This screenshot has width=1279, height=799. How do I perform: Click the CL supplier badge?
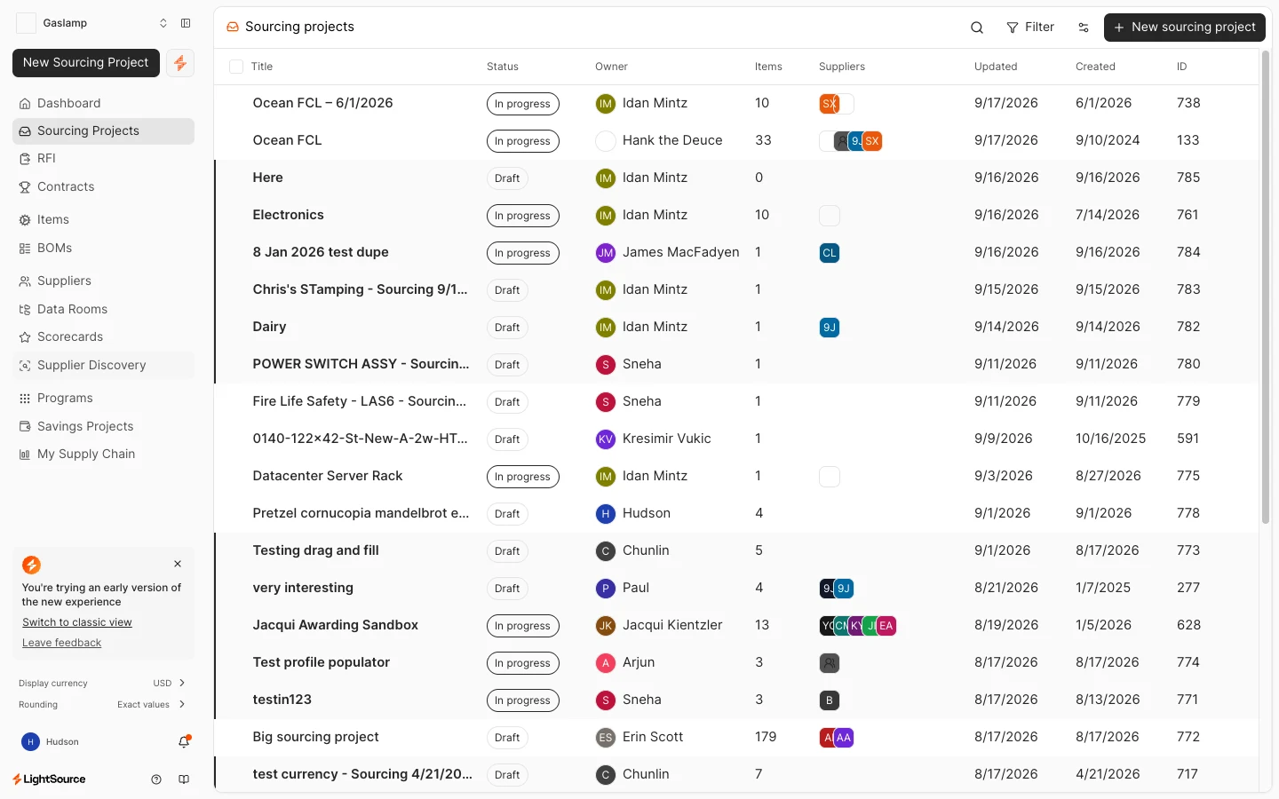[830, 253]
